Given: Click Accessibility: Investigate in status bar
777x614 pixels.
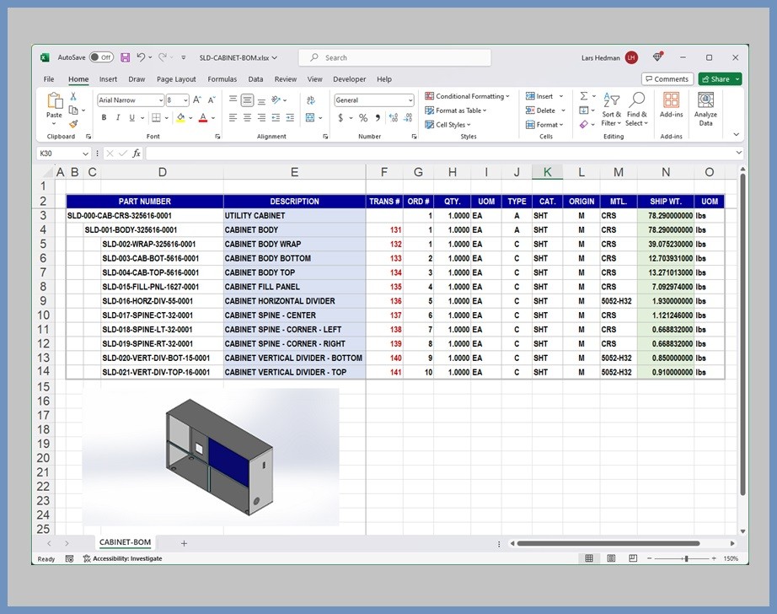Looking at the screenshot, I should (x=122, y=558).
